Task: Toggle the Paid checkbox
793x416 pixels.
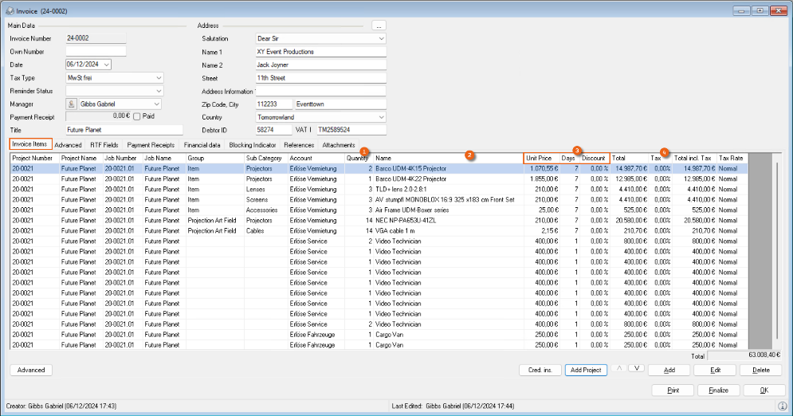Action: [x=137, y=116]
